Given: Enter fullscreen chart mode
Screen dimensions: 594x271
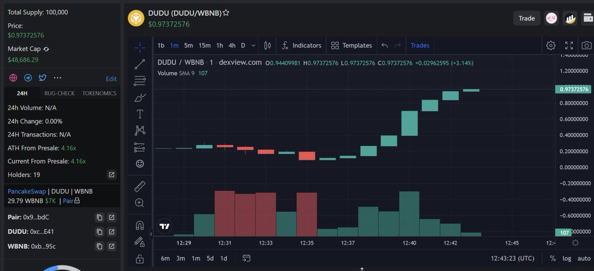Looking at the screenshot, I should point(569,45).
